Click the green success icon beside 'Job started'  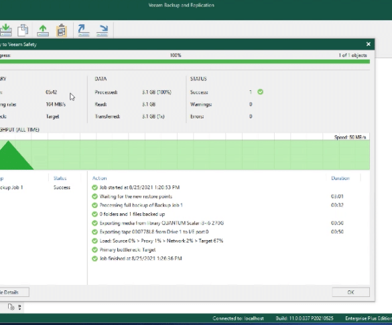pyautogui.click(x=94, y=187)
